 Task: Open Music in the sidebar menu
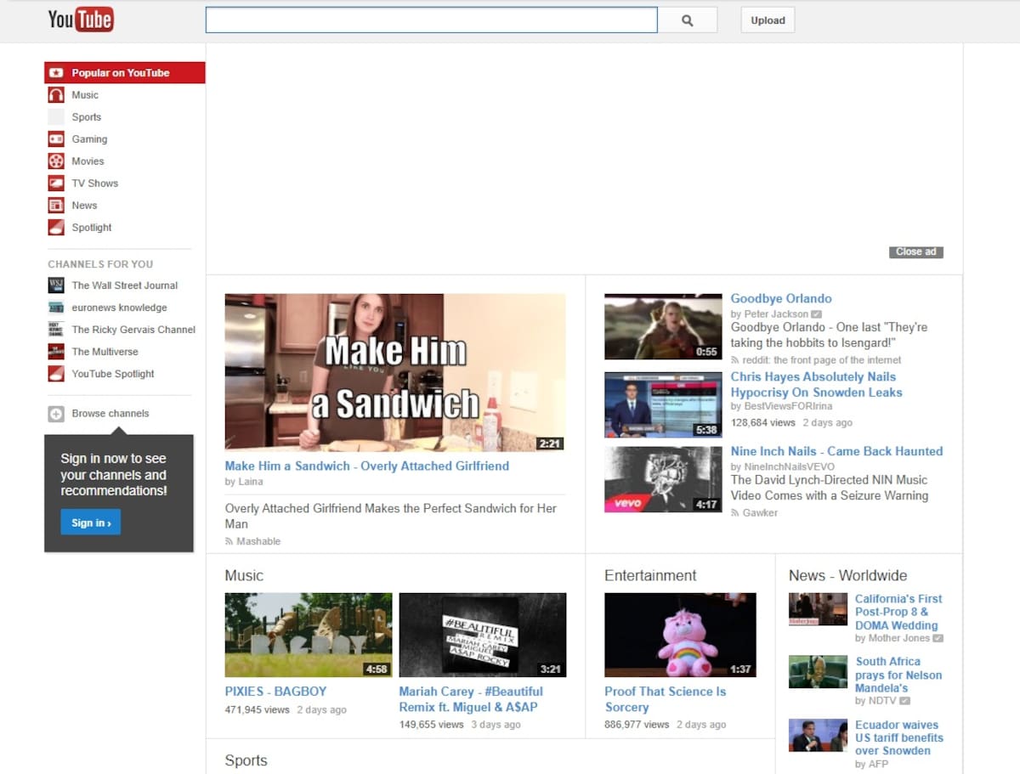pos(85,95)
